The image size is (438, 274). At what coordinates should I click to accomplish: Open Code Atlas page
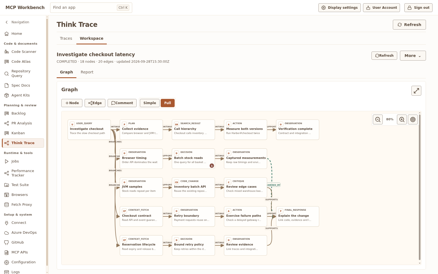coord(23,62)
